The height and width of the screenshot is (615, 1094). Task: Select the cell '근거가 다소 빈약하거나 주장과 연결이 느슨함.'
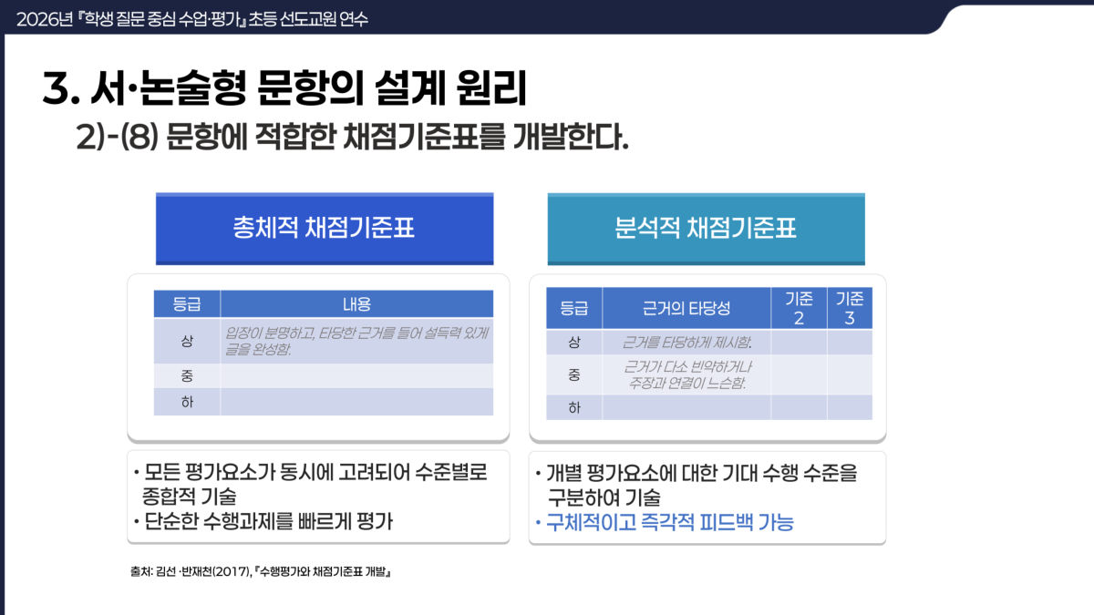tap(686, 374)
